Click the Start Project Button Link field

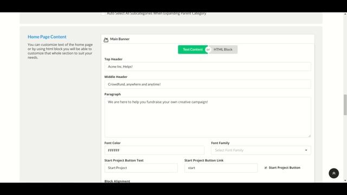point(221,168)
